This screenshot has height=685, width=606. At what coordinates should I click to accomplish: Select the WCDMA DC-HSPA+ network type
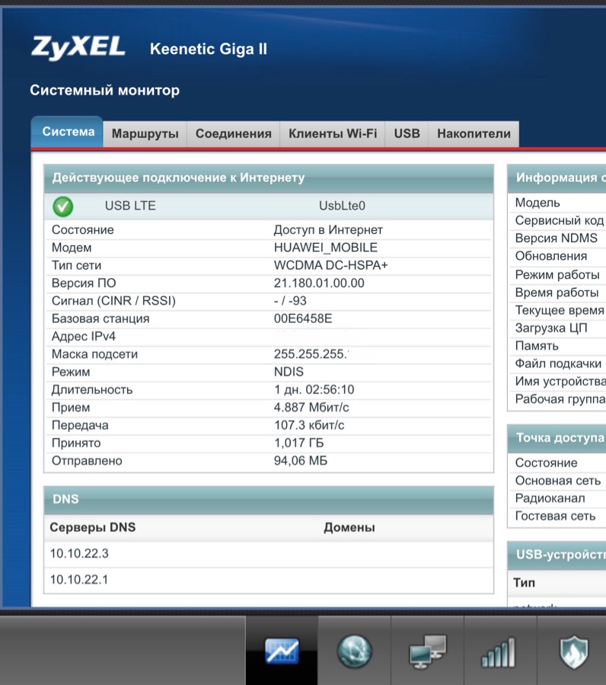coord(330,266)
